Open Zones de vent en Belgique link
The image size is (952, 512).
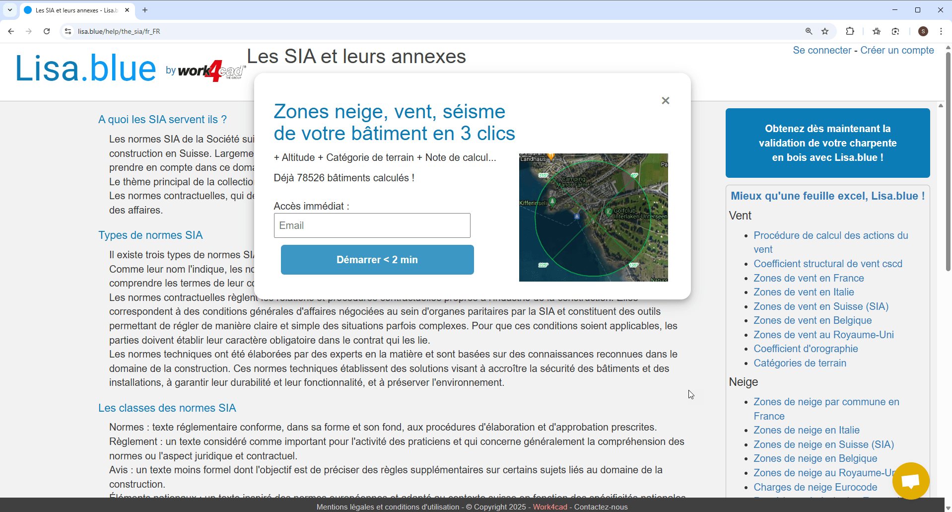[x=813, y=320]
